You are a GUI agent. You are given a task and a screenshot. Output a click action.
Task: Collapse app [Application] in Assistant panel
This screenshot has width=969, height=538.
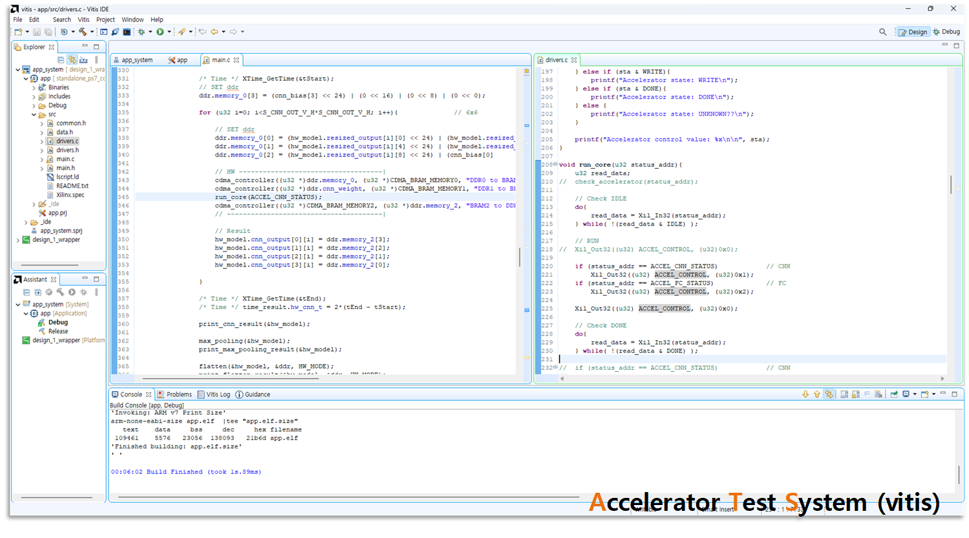pyautogui.click(x=26, y=314)
